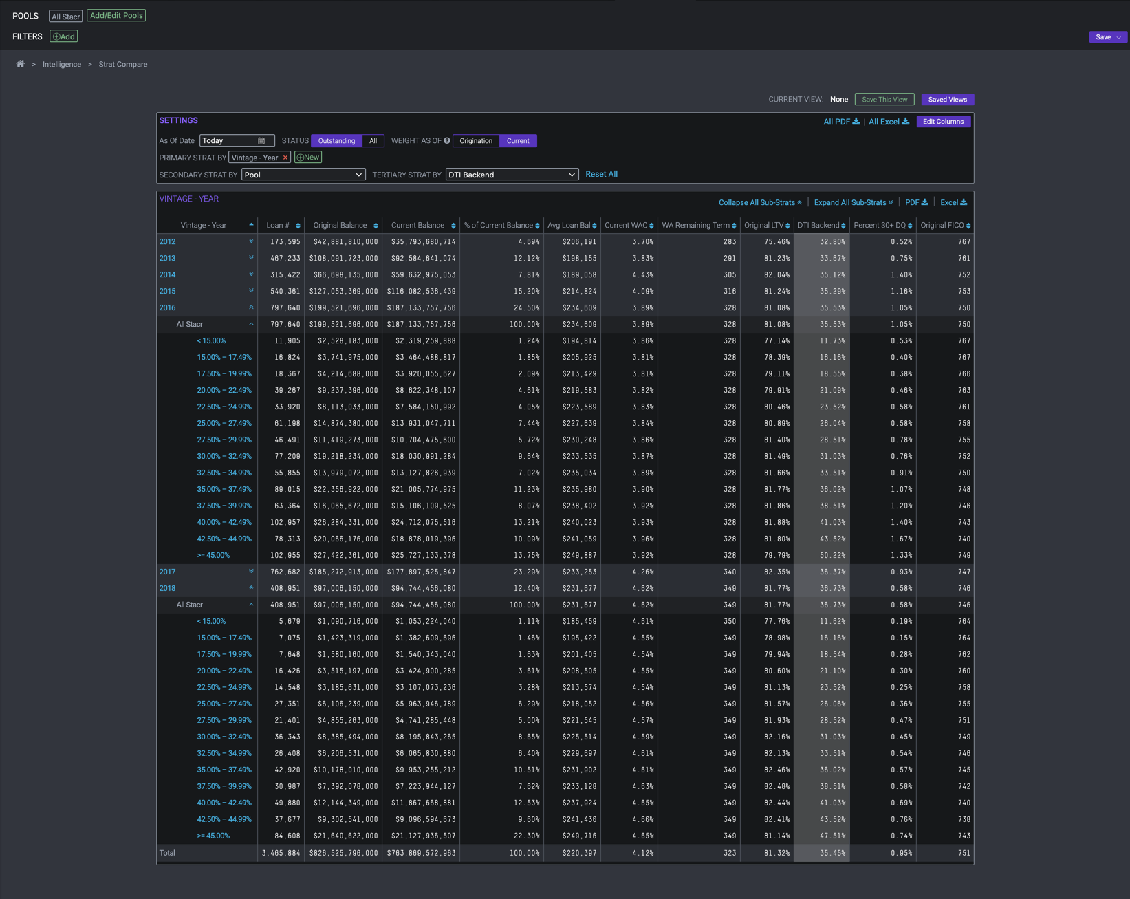Sort by Original FICO column arrows

[968, 226]
